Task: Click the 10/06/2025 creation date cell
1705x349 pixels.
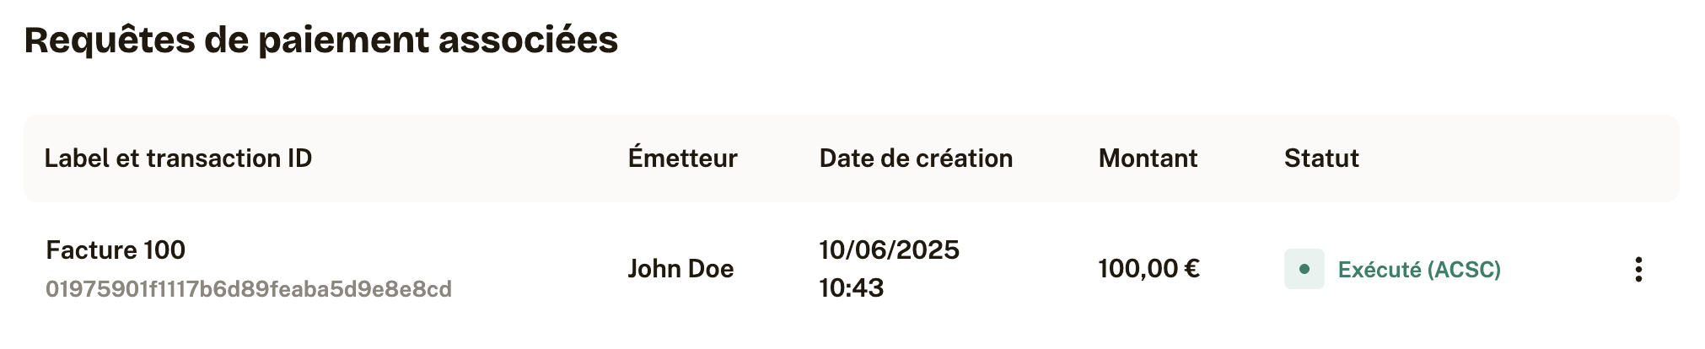Action: pos(889,250)
